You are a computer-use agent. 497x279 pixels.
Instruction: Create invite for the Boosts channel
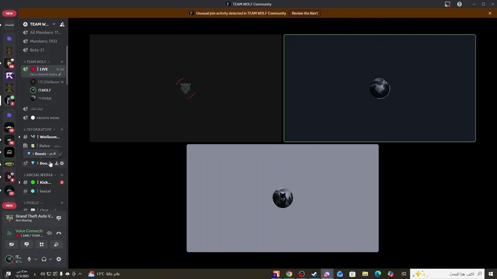tap(56, 163)
